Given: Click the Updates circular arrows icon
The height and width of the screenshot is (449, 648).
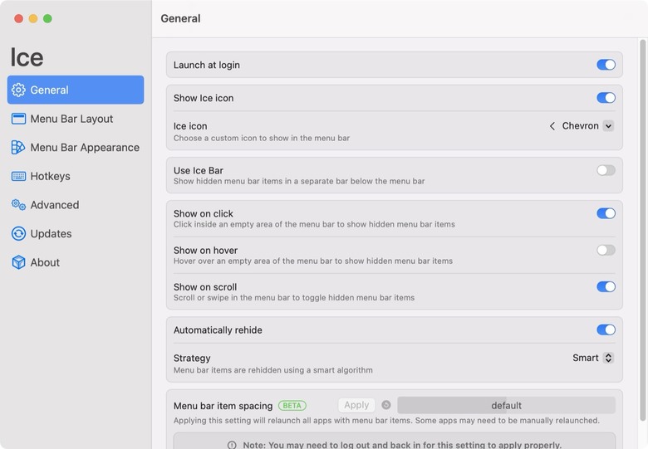Looking at the screenshot, I should [18, 233].
